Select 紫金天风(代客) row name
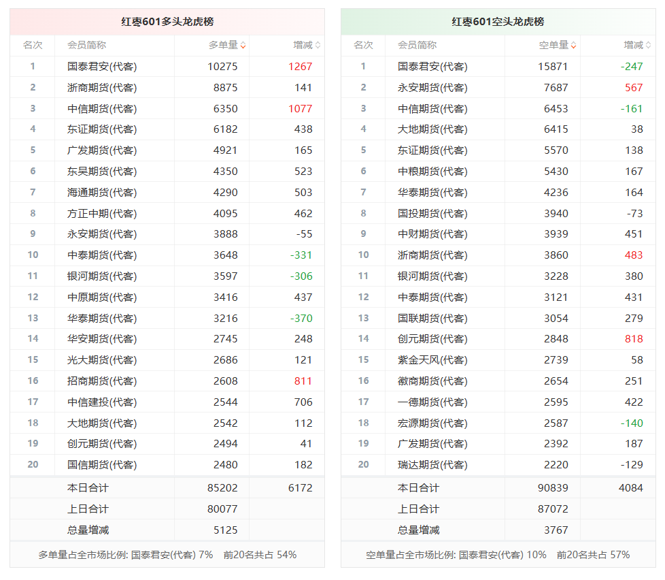Image resolution: width=665 pixels, height=580 pixels. 432,361
